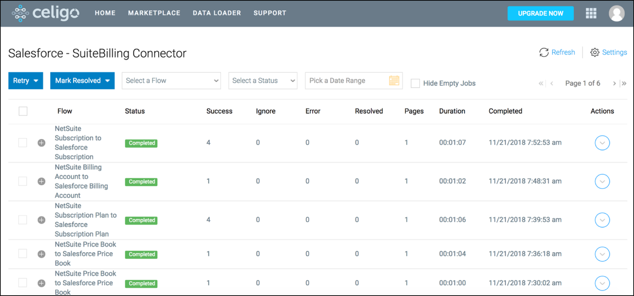
Task: Open the Support menu item
Action: [270, 13]
